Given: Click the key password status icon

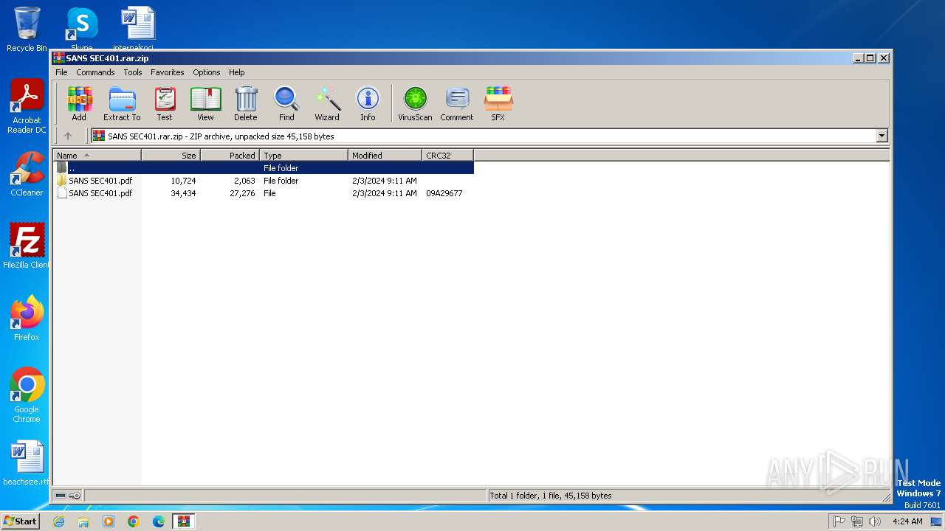Looking at the screenshot, I should pyautogui.click(x=75, y=496).
